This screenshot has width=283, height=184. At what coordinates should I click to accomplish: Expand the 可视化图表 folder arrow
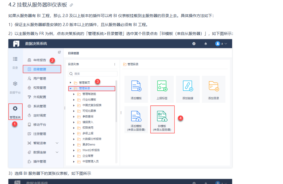pyautogui.click(x=74, y=111)
